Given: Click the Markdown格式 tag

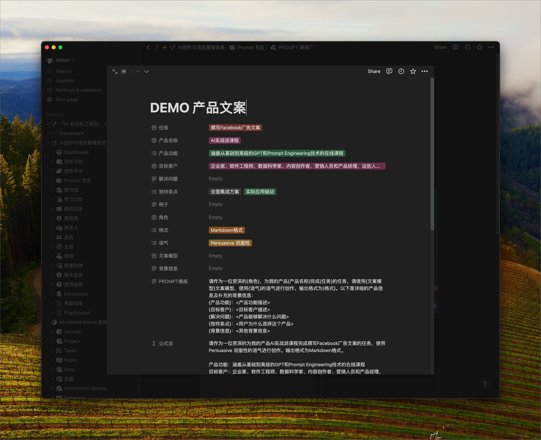Looking at the screenshot, I should [x=227, y=230].
